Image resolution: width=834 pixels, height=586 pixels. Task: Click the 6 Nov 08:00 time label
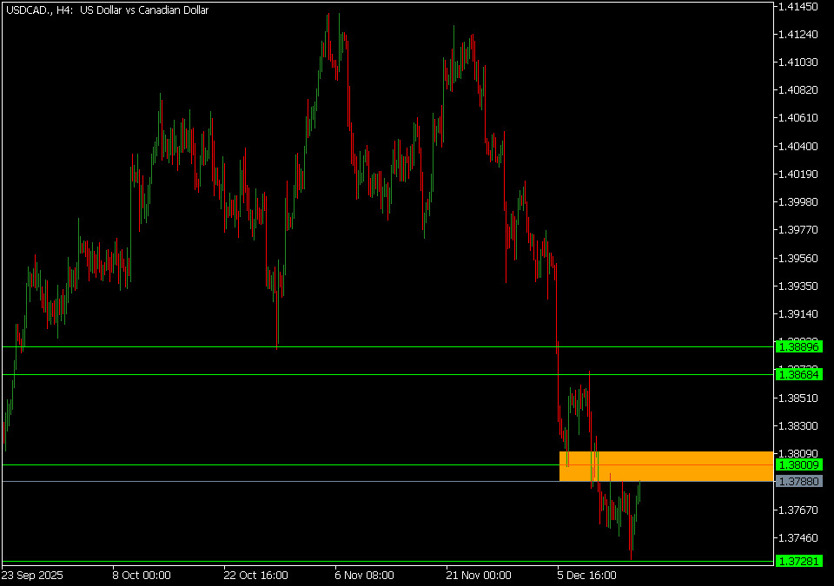365,575
